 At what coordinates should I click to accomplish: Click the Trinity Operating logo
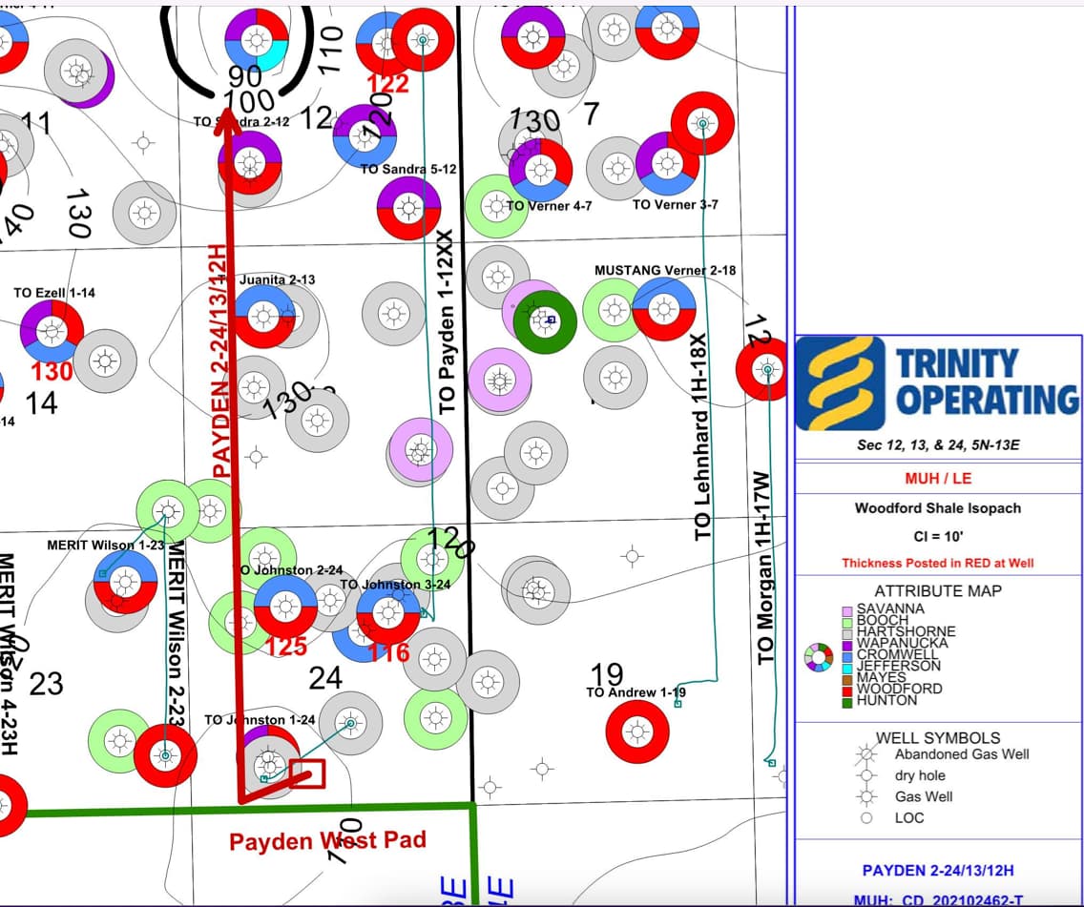tap(938, 383)
